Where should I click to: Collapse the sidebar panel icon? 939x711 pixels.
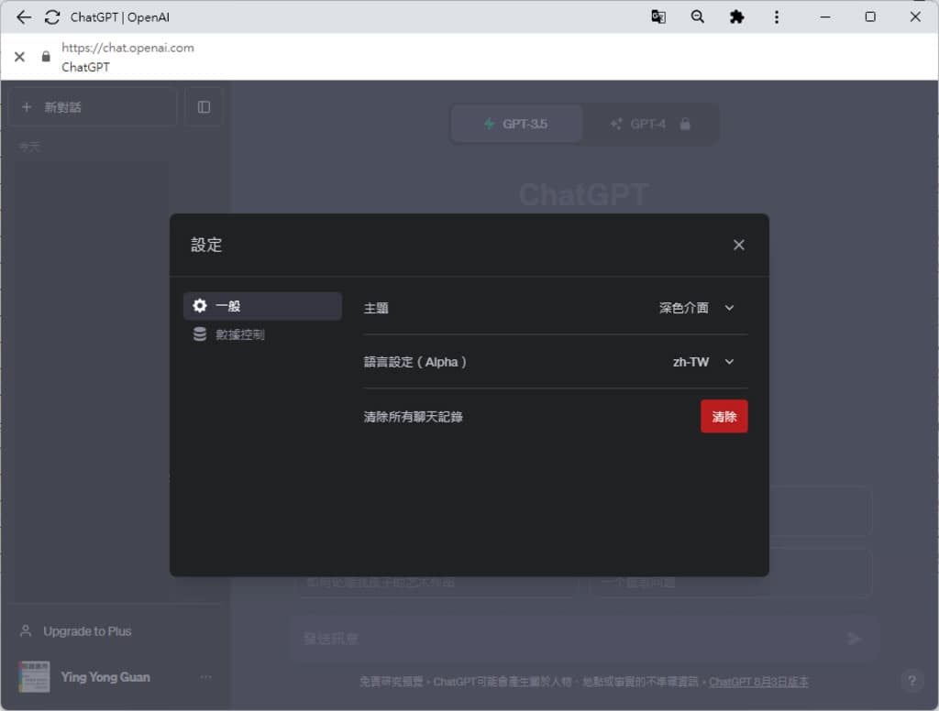[204, 107]
